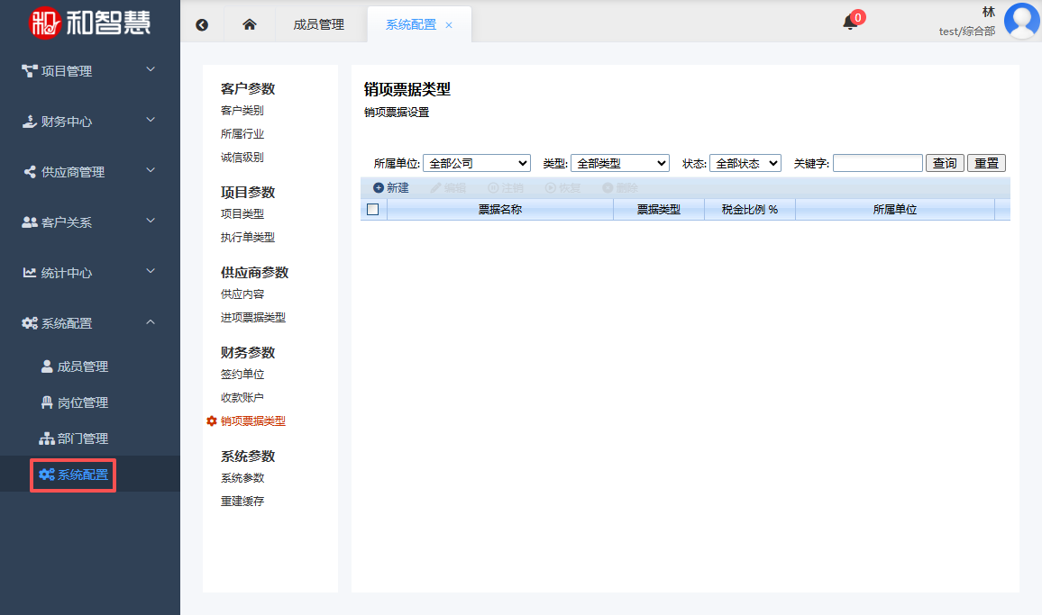Click the 和智慧 logo
Viewport: 1042px width, 615px height.
(x=90, y=23)
